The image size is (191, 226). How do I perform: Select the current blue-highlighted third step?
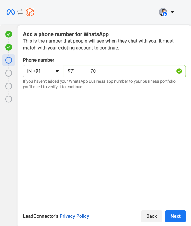click(x=9, y=60)
